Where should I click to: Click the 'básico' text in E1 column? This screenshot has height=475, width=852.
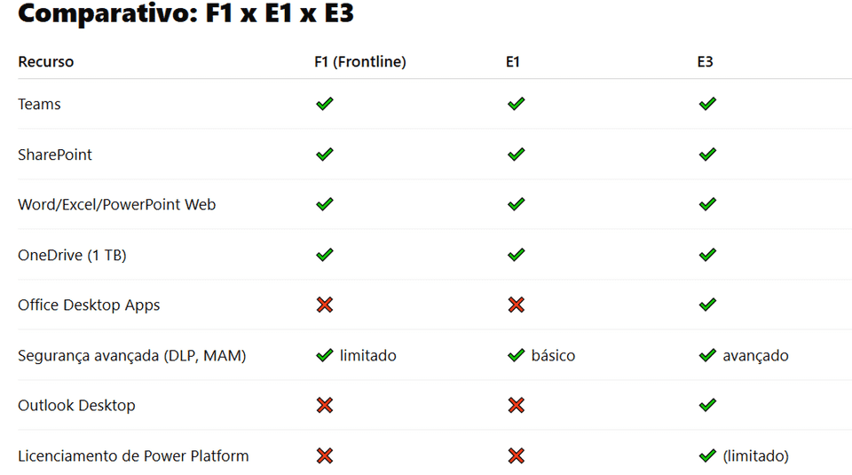point(553,355)
